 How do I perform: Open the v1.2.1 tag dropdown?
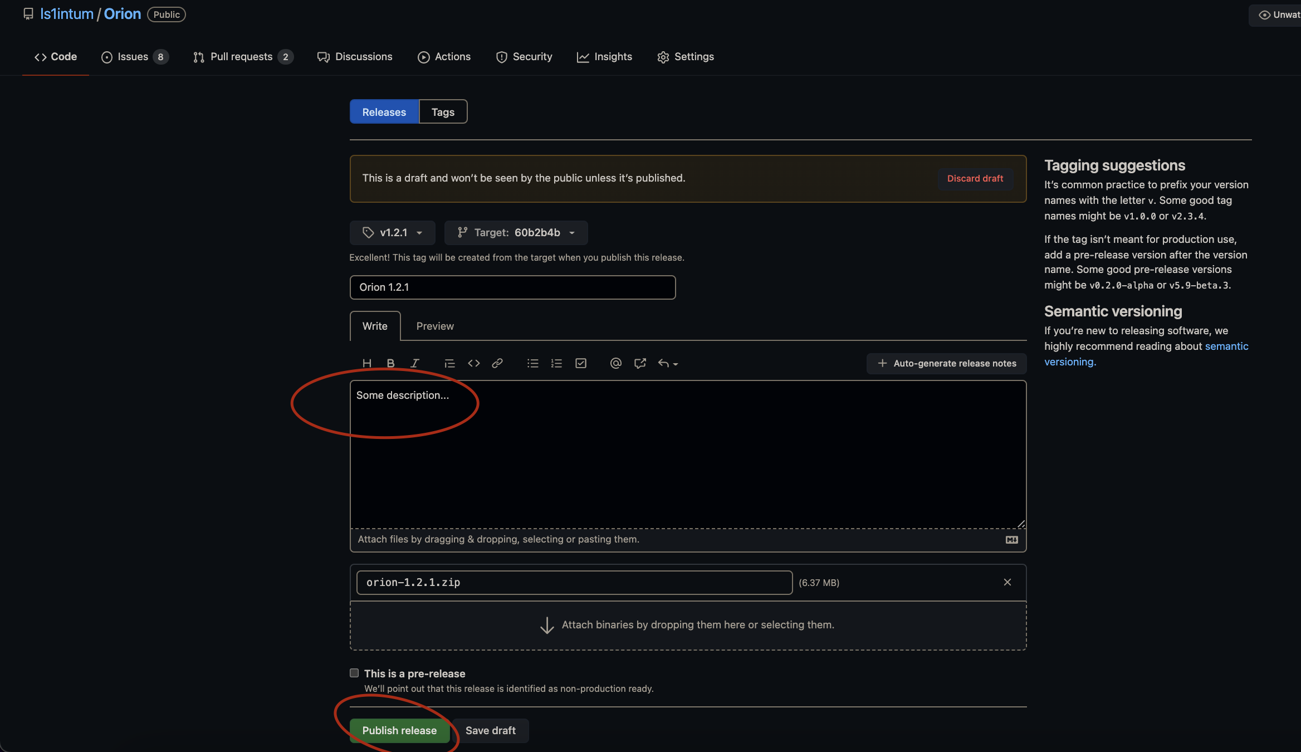[392, 233]
